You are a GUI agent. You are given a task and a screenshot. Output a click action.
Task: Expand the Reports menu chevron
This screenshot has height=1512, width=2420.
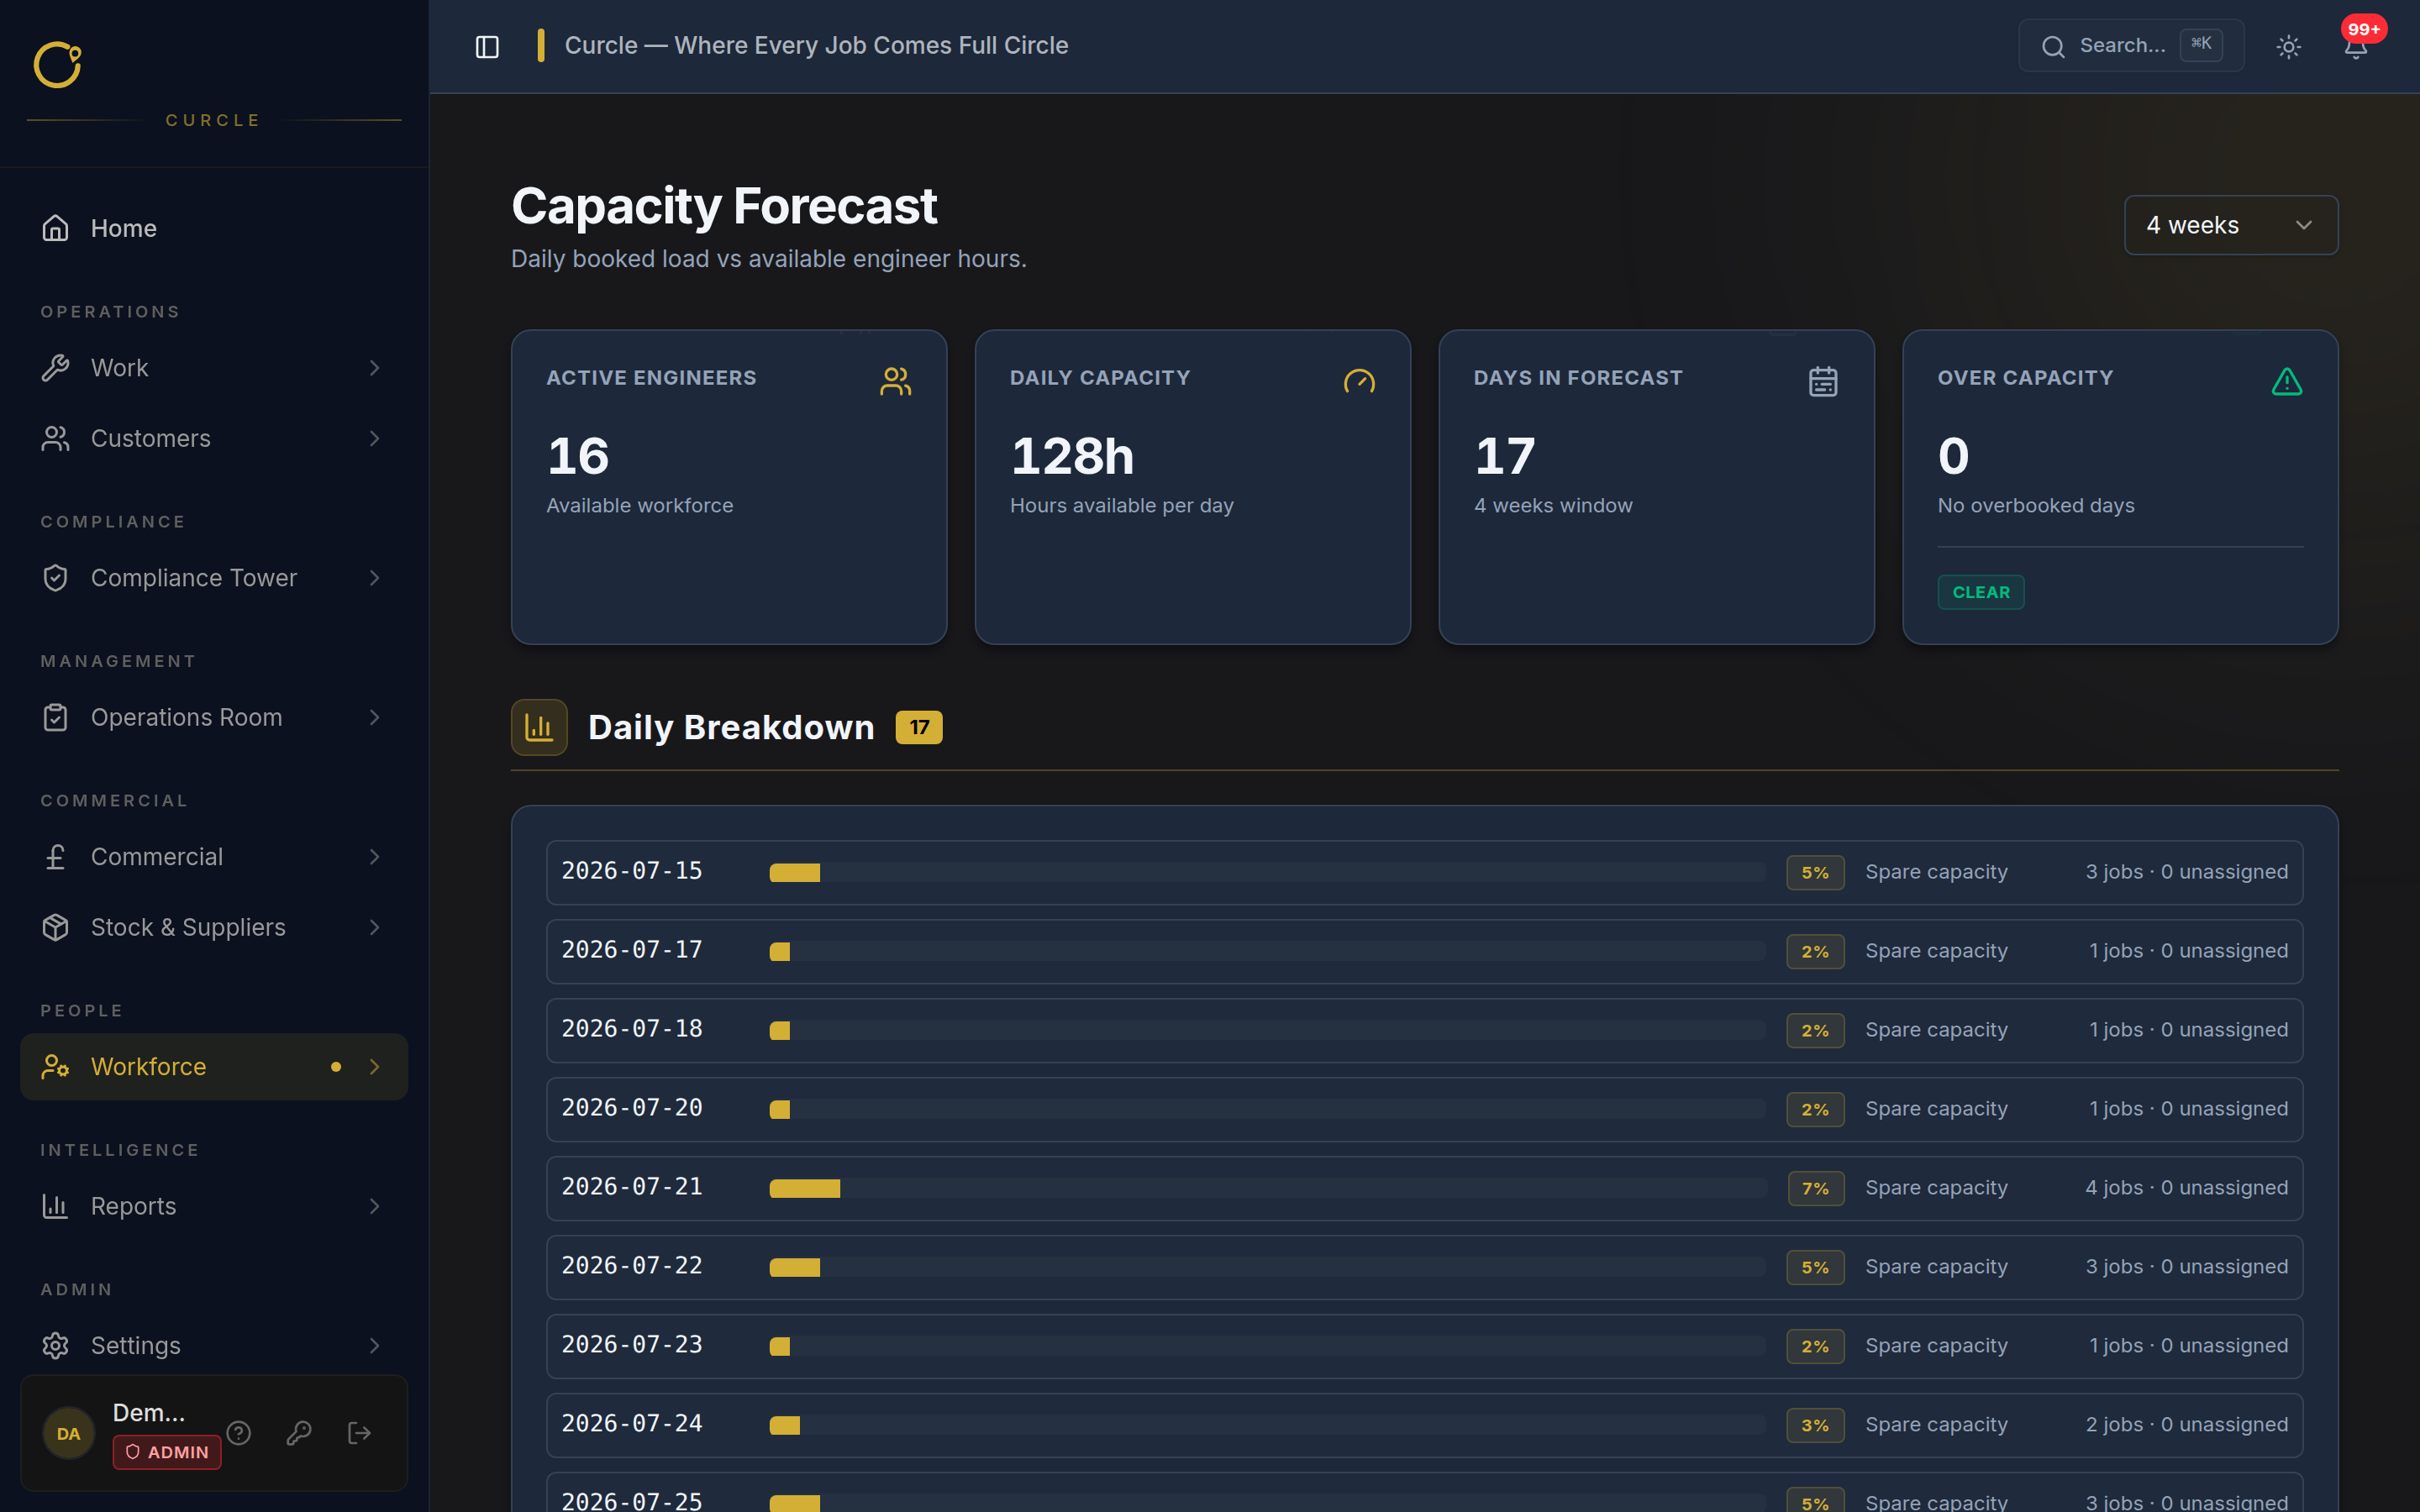click(x=375, y=1206)
